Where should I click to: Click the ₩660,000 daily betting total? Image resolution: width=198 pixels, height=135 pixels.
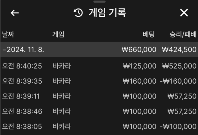[x=139, y=49]
